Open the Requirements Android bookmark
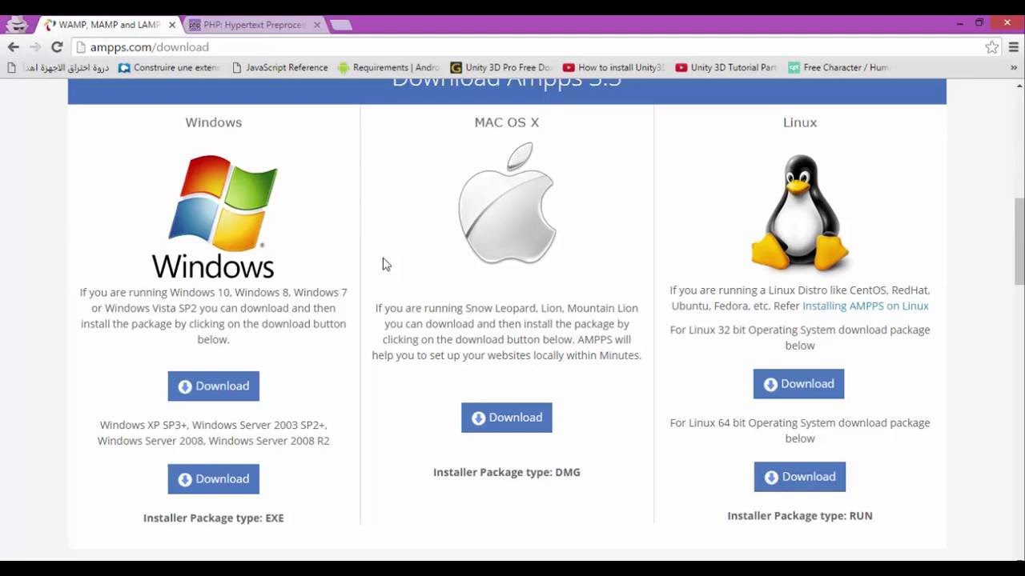Viewport: 1025px width, 576px height. [388, 68]
